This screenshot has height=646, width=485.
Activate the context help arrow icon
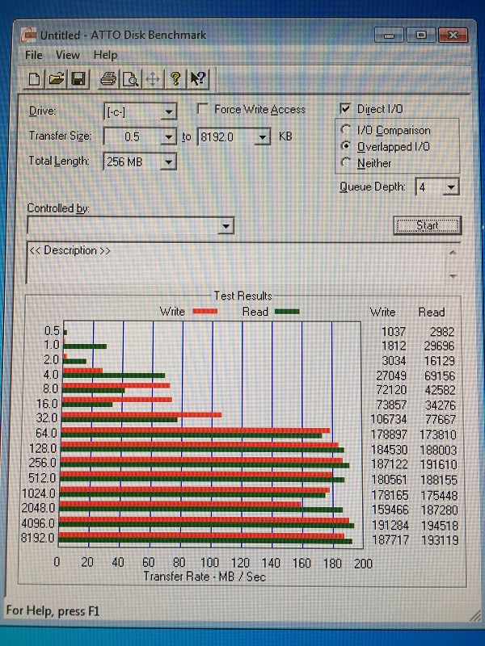(x=197, y=78)
